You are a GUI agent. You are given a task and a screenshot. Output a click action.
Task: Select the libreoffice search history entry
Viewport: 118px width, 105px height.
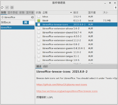click(x=18, y=28)
